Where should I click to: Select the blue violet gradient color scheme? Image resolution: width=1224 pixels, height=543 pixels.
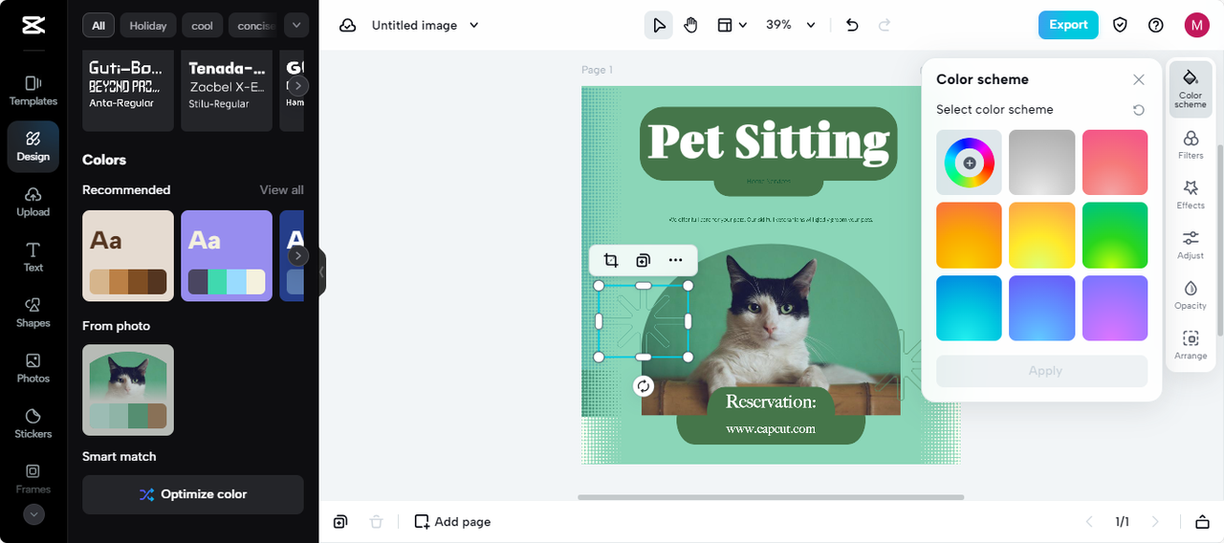coord(1042,308)
